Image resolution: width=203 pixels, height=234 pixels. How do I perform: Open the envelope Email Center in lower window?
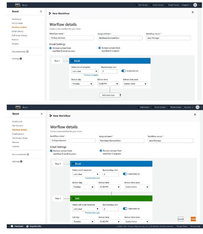point(153,107)
